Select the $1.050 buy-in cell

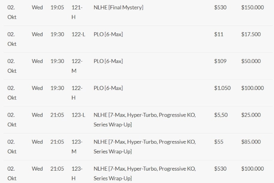point(222,88)
